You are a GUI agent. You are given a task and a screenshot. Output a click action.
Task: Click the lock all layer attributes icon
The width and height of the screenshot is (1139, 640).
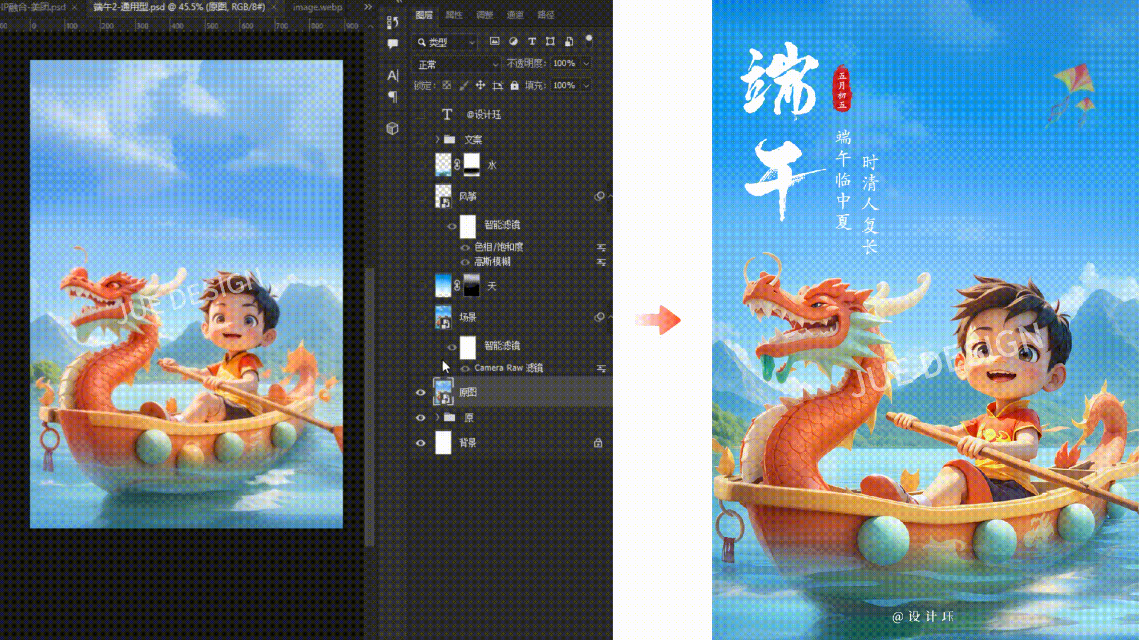click(x=514, y=85)
